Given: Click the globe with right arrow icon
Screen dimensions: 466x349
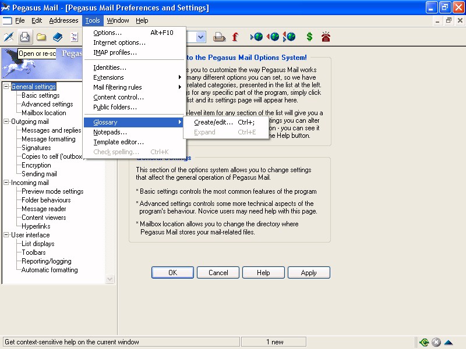Looking at the screenshot, I should coord(256,37).
